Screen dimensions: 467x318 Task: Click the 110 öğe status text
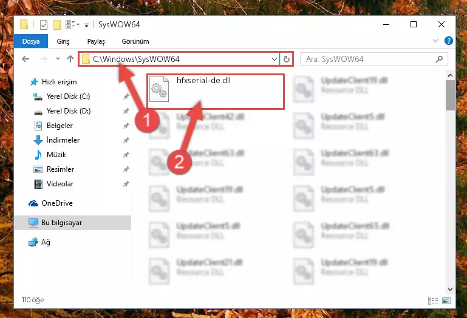pyautogui.click(x=33, y=300)
